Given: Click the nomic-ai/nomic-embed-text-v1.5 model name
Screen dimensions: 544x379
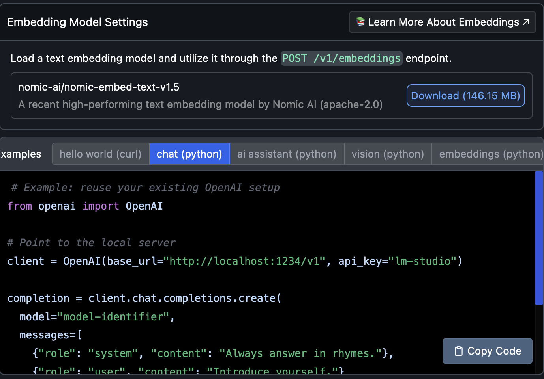Looking at the screenshot, I should [99, 87].
